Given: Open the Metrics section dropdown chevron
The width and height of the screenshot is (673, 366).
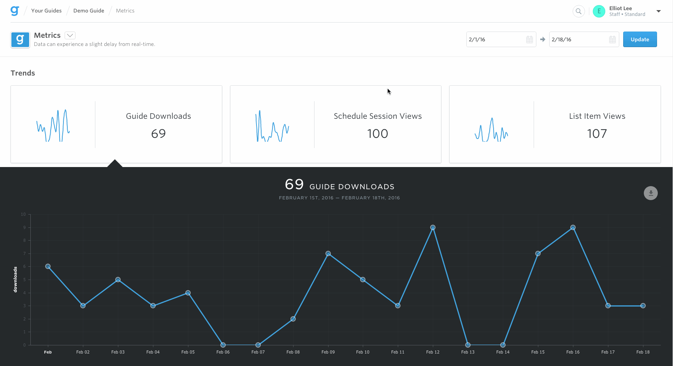Looking at the screenshot, I should (x=70, y=35).
